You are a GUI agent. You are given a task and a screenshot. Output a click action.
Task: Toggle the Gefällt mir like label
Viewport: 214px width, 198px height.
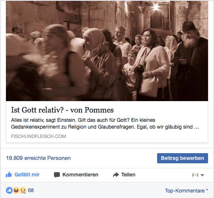(27, 175)
